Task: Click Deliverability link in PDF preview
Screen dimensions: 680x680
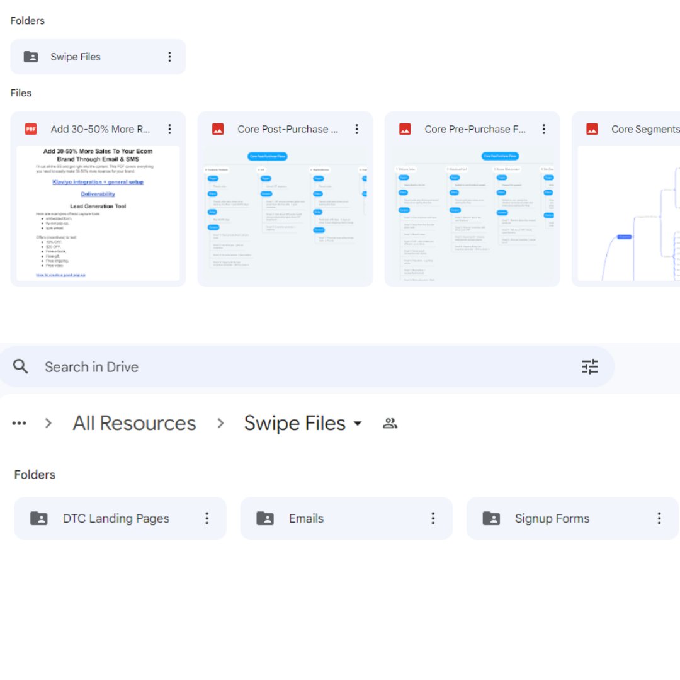Action: pos(98,195)
